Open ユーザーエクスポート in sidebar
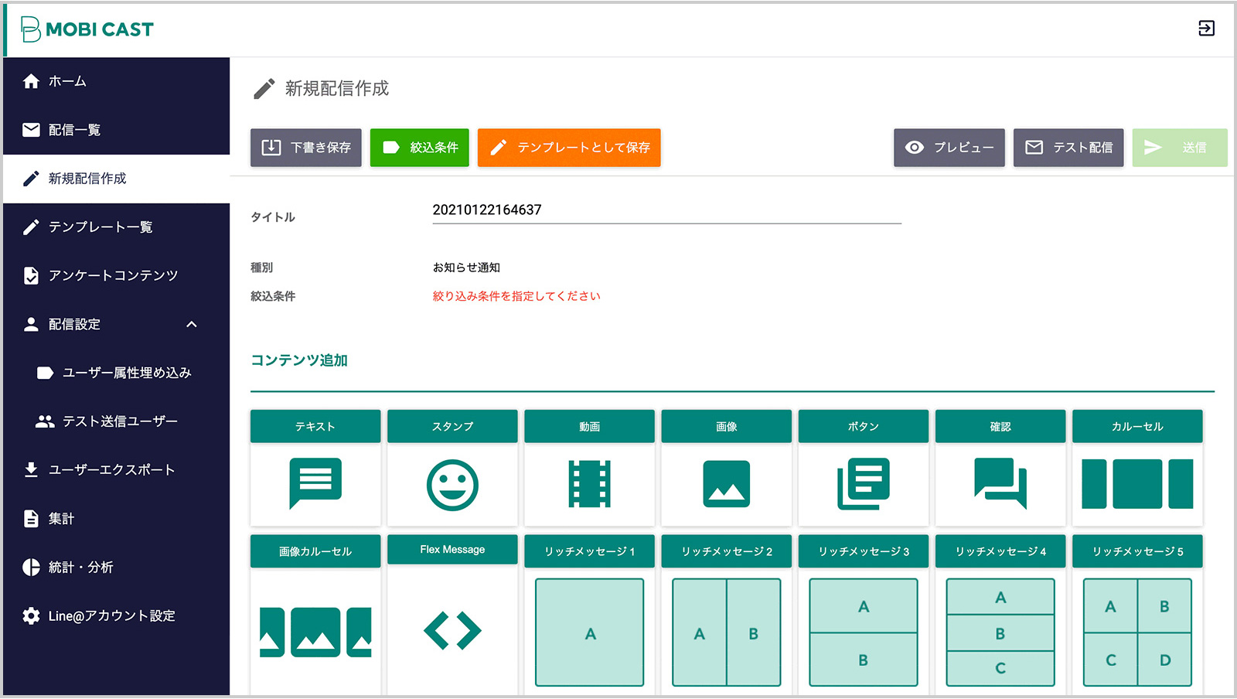This screenshot has width=1237, height=699. tap(116, 470)
